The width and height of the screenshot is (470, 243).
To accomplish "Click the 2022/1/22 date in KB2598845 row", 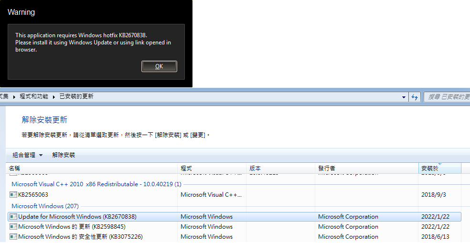I will [435, 226].
